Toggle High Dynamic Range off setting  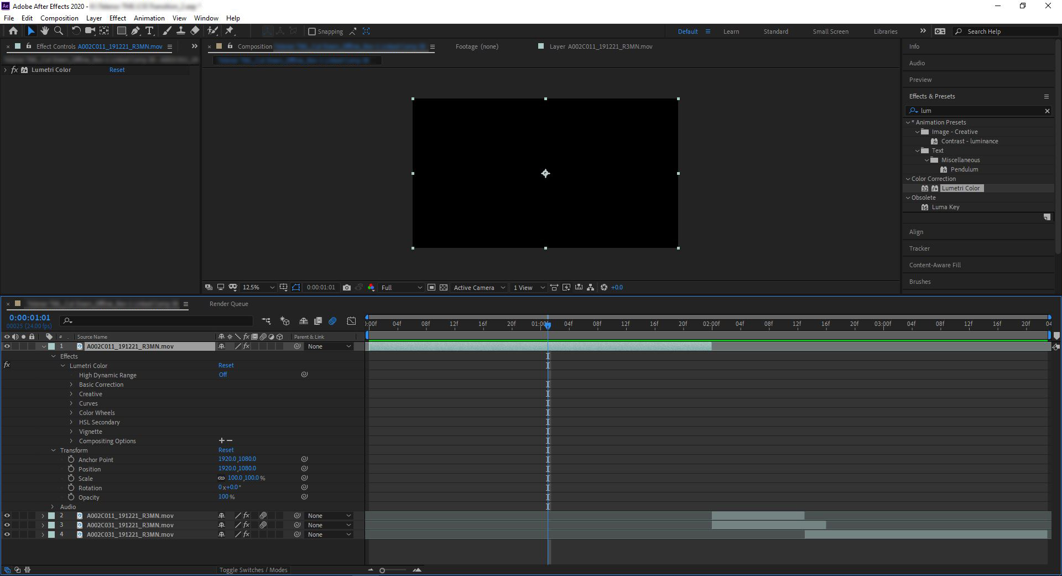223,375
